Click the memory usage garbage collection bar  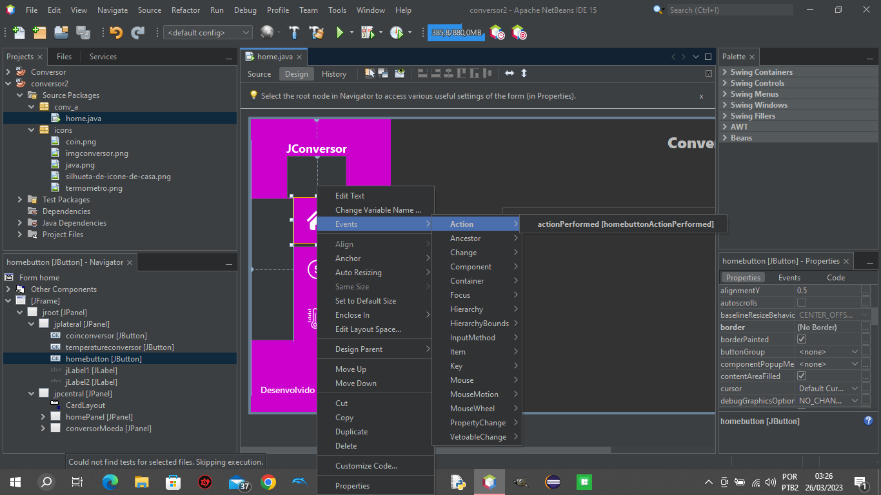[x=456, y=32]
